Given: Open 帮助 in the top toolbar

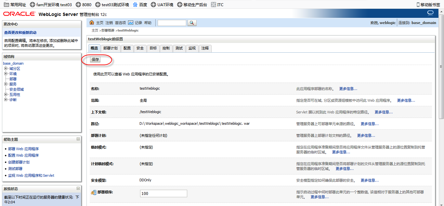Looking at the screenshot, I should click(148, 23).
